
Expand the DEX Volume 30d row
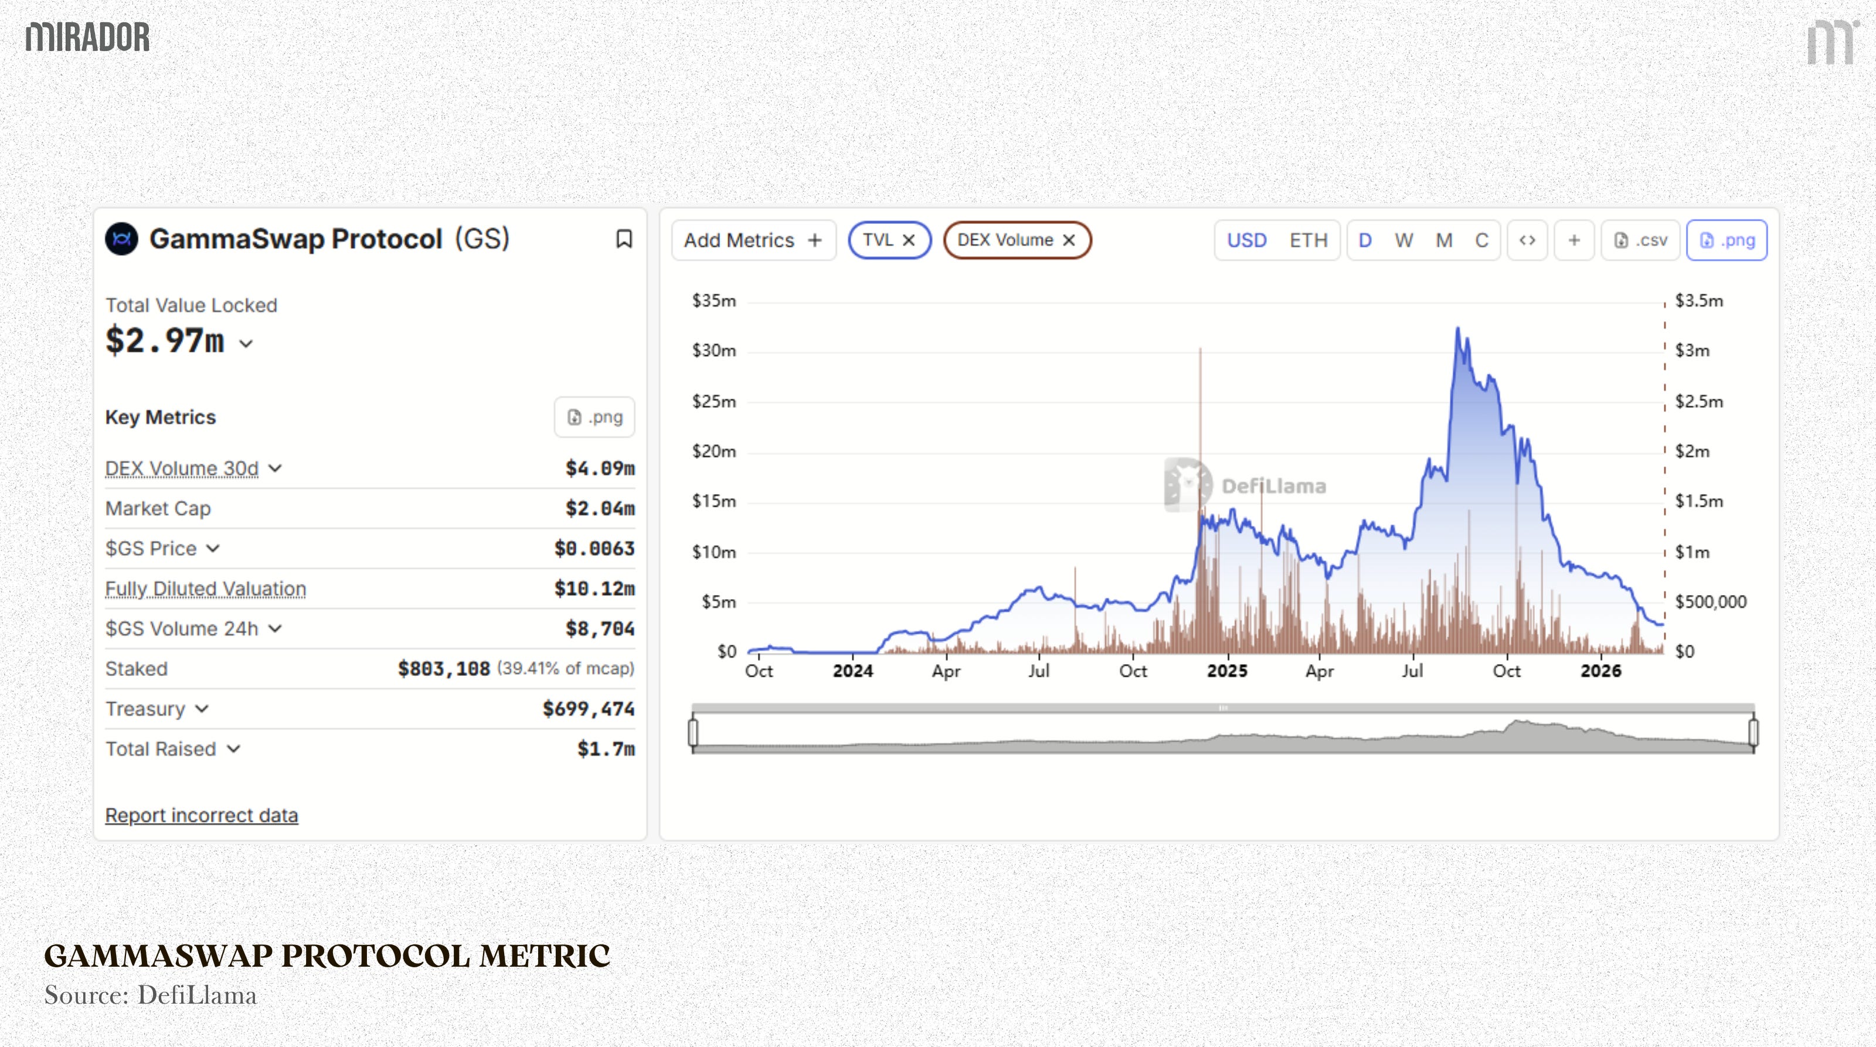[x=274, y=468]
